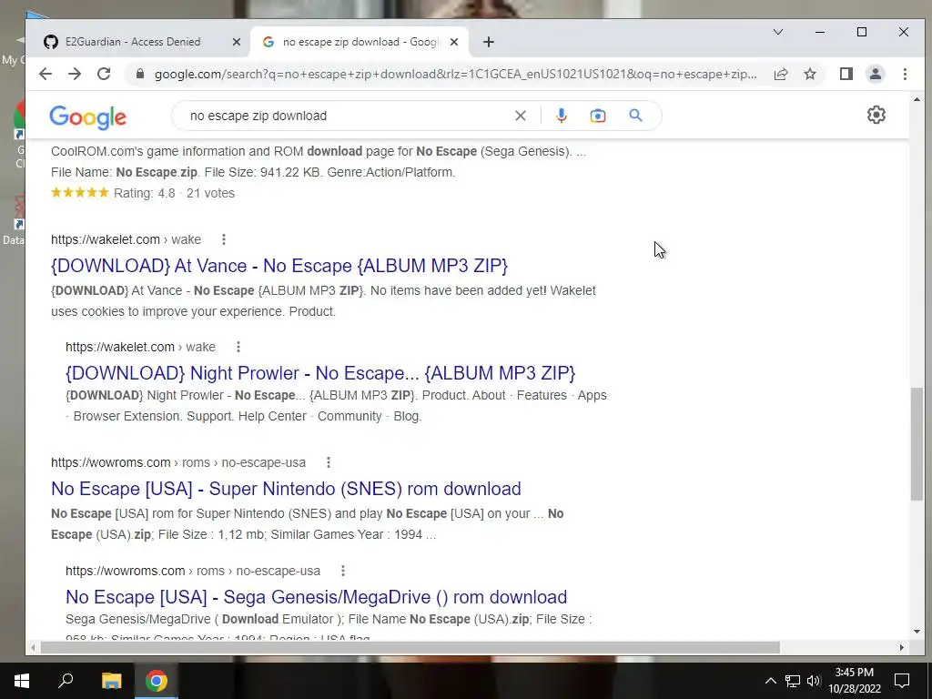The width and height of the screenshot is (932, 699).
Task: Click the Rating: 4.8 - 21 votes text
Action: coord(174,193)
